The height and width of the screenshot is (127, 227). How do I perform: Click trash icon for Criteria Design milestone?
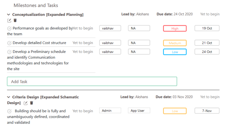(32, 103)
